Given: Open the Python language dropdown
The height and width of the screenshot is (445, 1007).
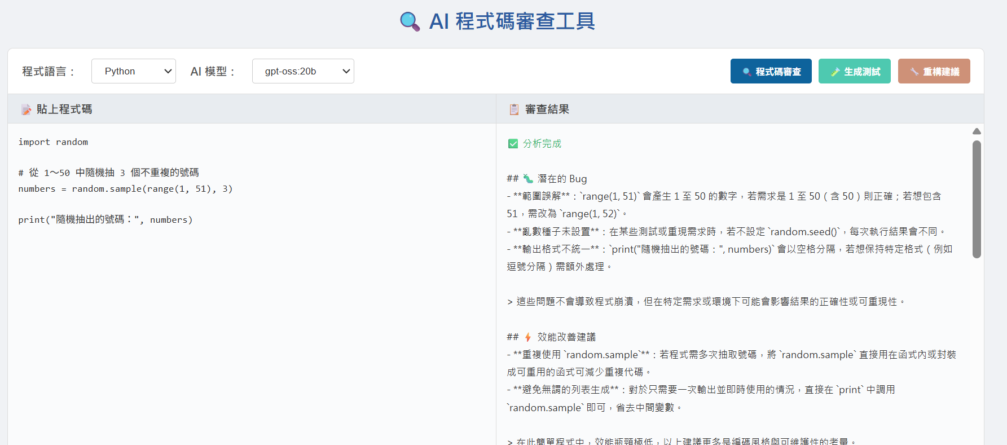Looking at the screenshot, I should click(x=134, y=71).
